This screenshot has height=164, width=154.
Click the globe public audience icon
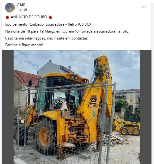tap(25, 10)
